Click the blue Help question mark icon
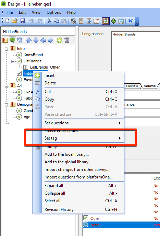This screenshot has width=160, height=236. pyautogui.click(x=131, y=21)
